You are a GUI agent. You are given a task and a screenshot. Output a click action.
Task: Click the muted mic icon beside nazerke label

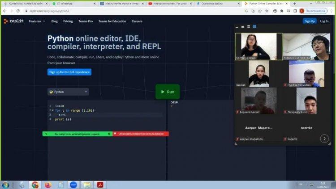[285, 139]
